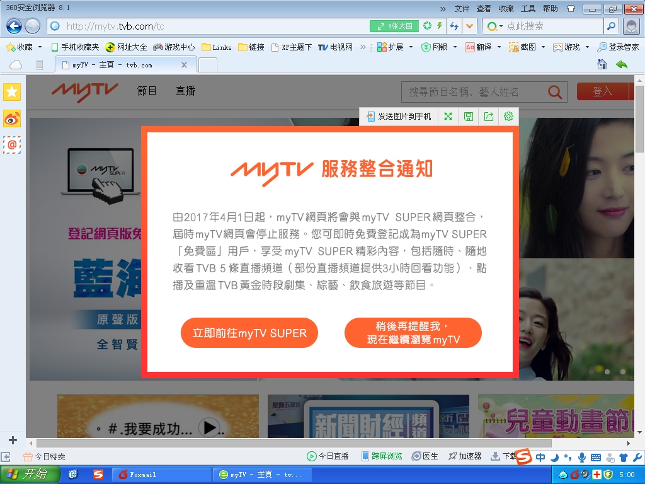Open the 链接 bookmark folder

[x=251, y=47]
